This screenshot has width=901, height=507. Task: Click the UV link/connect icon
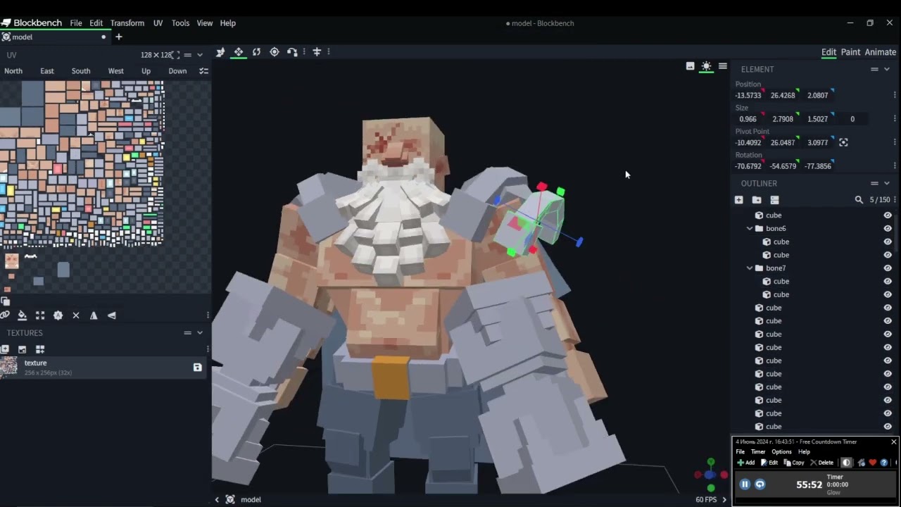point(5,315)
